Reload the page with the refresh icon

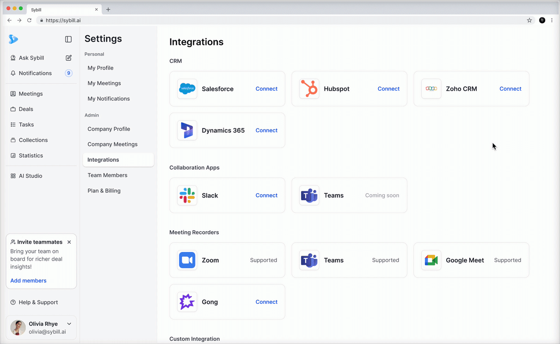pos(30,20)
